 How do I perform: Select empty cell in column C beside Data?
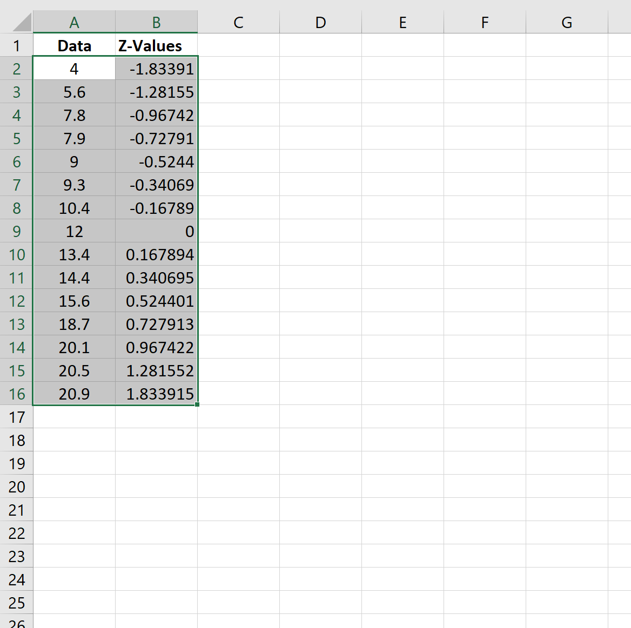[238, 45]
